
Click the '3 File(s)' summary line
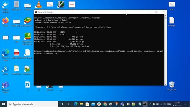(66, 44)
